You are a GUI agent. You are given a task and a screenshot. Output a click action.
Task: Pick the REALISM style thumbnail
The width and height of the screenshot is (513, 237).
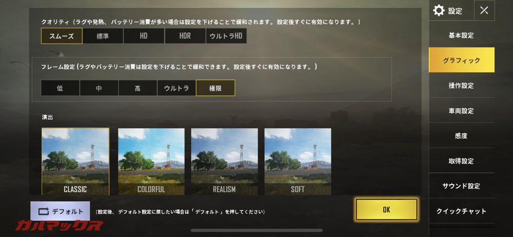pyautogui.click(x=225, y=162)
